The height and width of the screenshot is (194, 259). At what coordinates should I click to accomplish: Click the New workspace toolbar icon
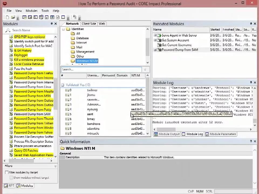tap(8, 17)
